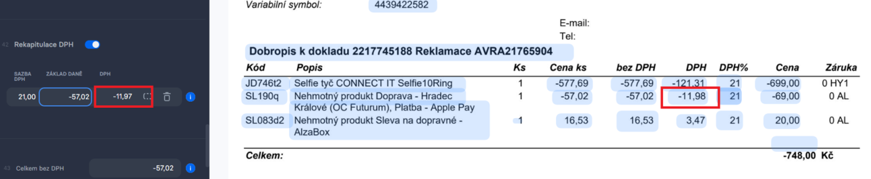The width and height of the screenshot is (871, 179).
Task: Click the left panel vertical scrollbar
Action: 207,145
